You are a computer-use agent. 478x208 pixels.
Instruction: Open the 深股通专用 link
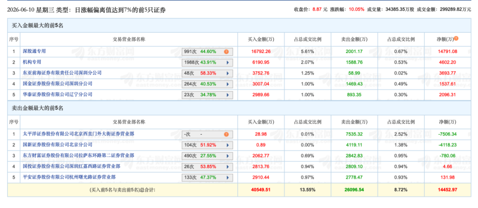34,51
